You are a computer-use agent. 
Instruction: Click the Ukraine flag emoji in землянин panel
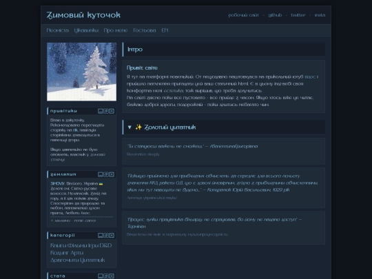[101, 184]
